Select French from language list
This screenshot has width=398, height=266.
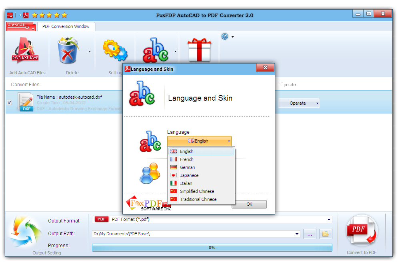tap(201, 159)
